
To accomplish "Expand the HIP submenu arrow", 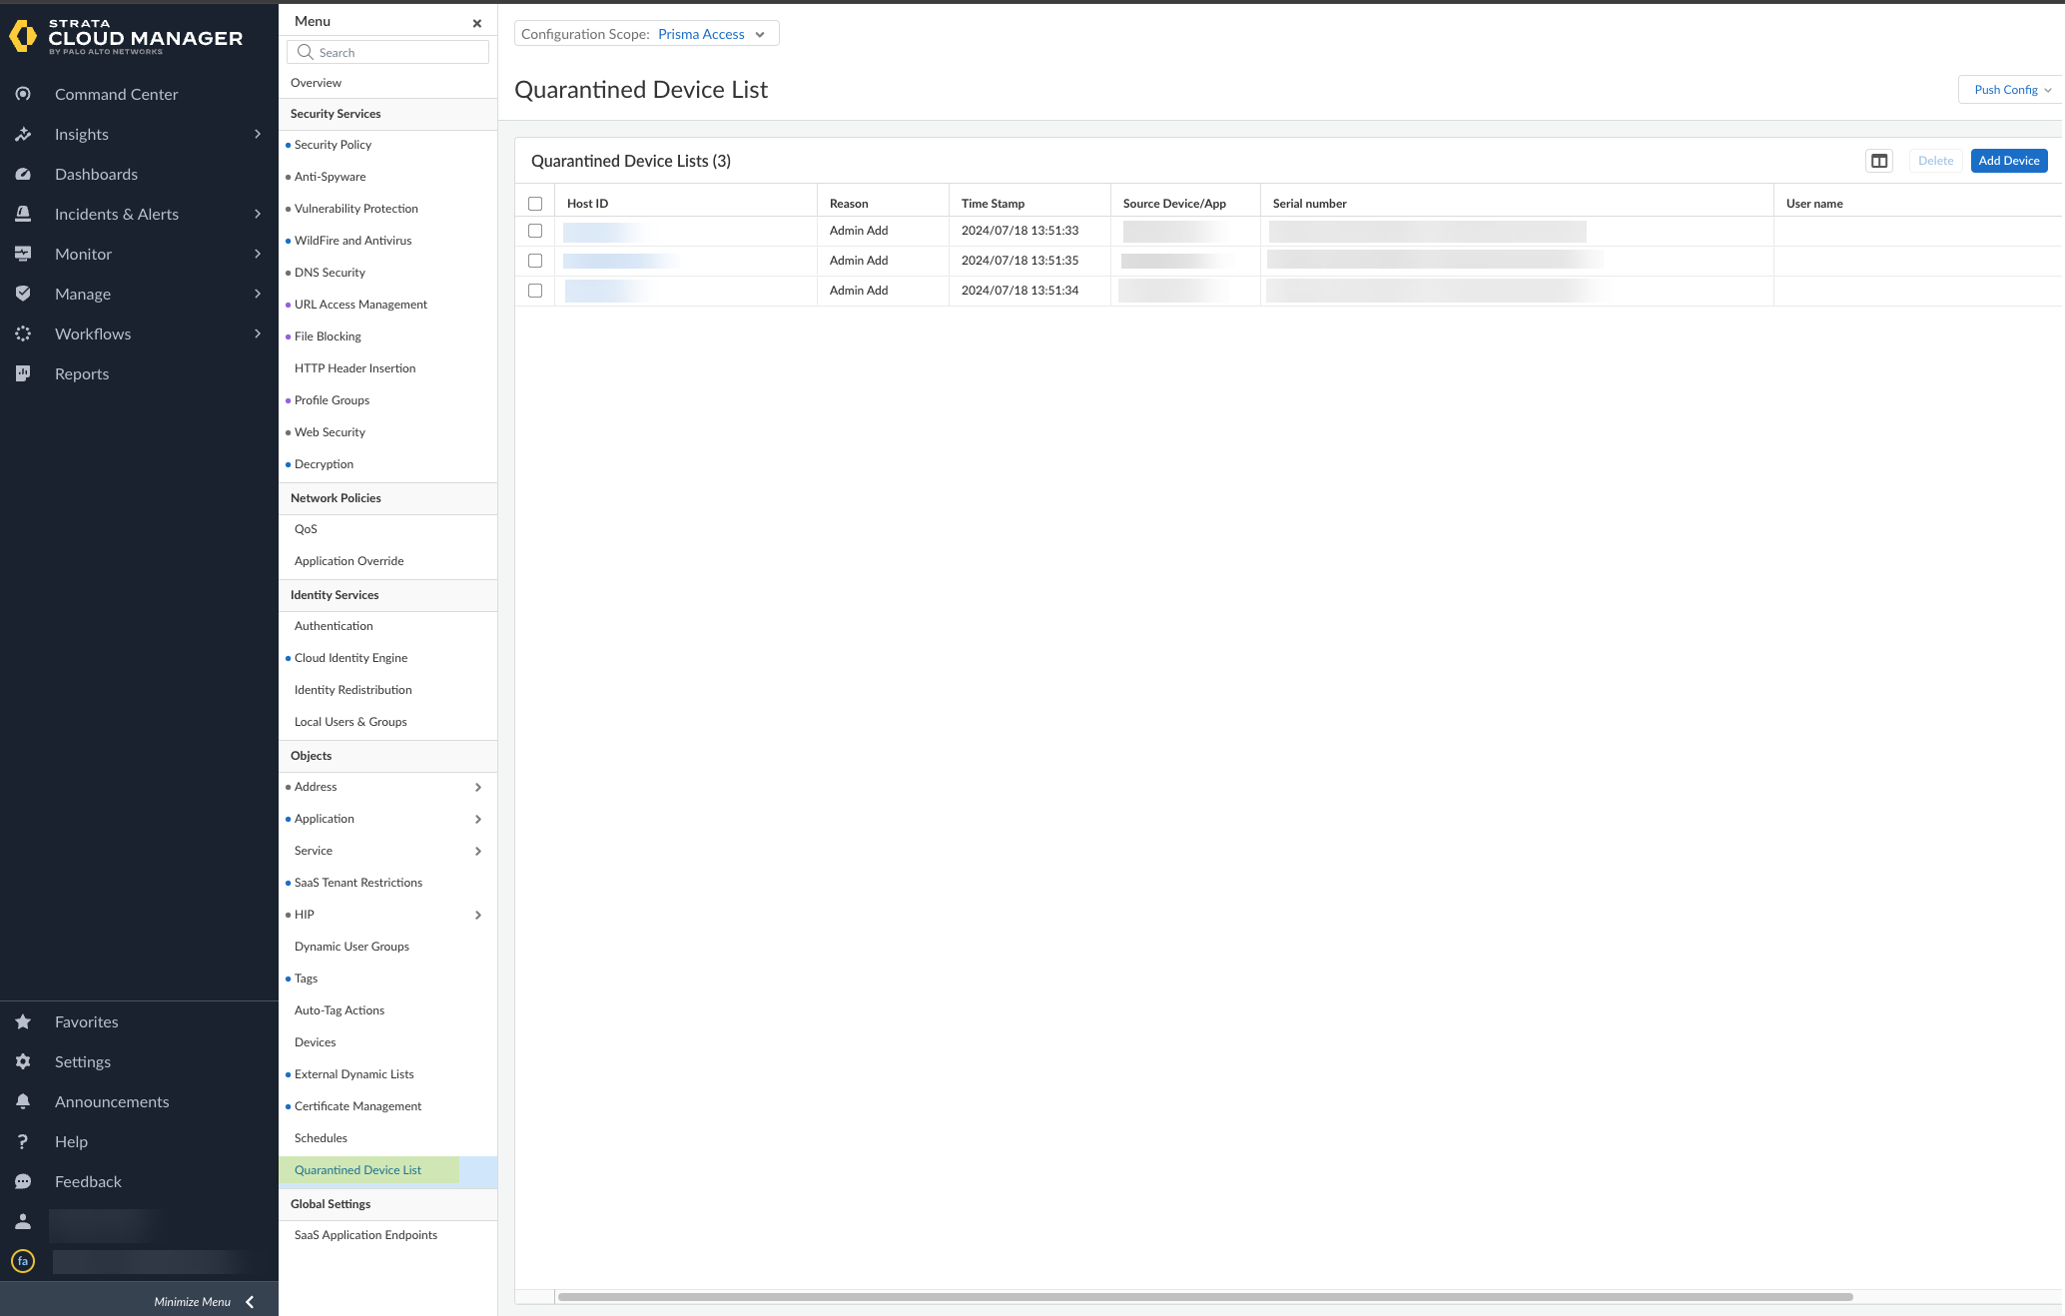I will point(478,915).
